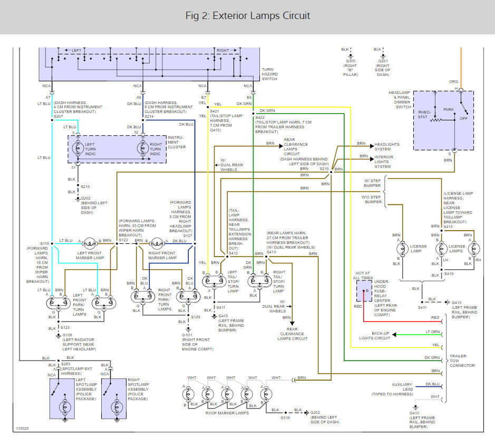495x445 pixels.
Task: Click the 'S127' splice label
Action: click(188, 236)
